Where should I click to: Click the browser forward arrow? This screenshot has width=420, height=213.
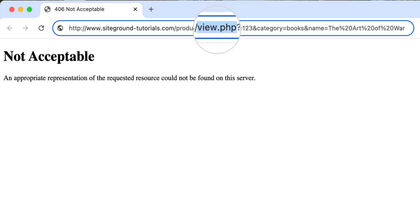[25, 28]
